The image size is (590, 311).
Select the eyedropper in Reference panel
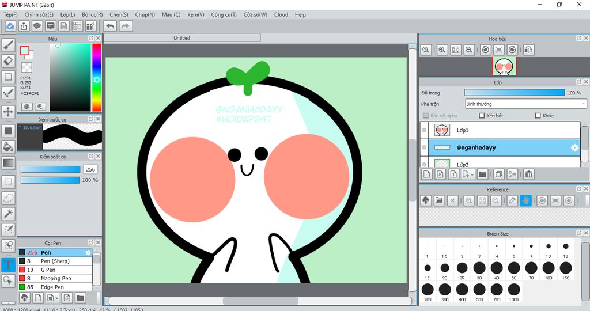(x=512, y=200)
